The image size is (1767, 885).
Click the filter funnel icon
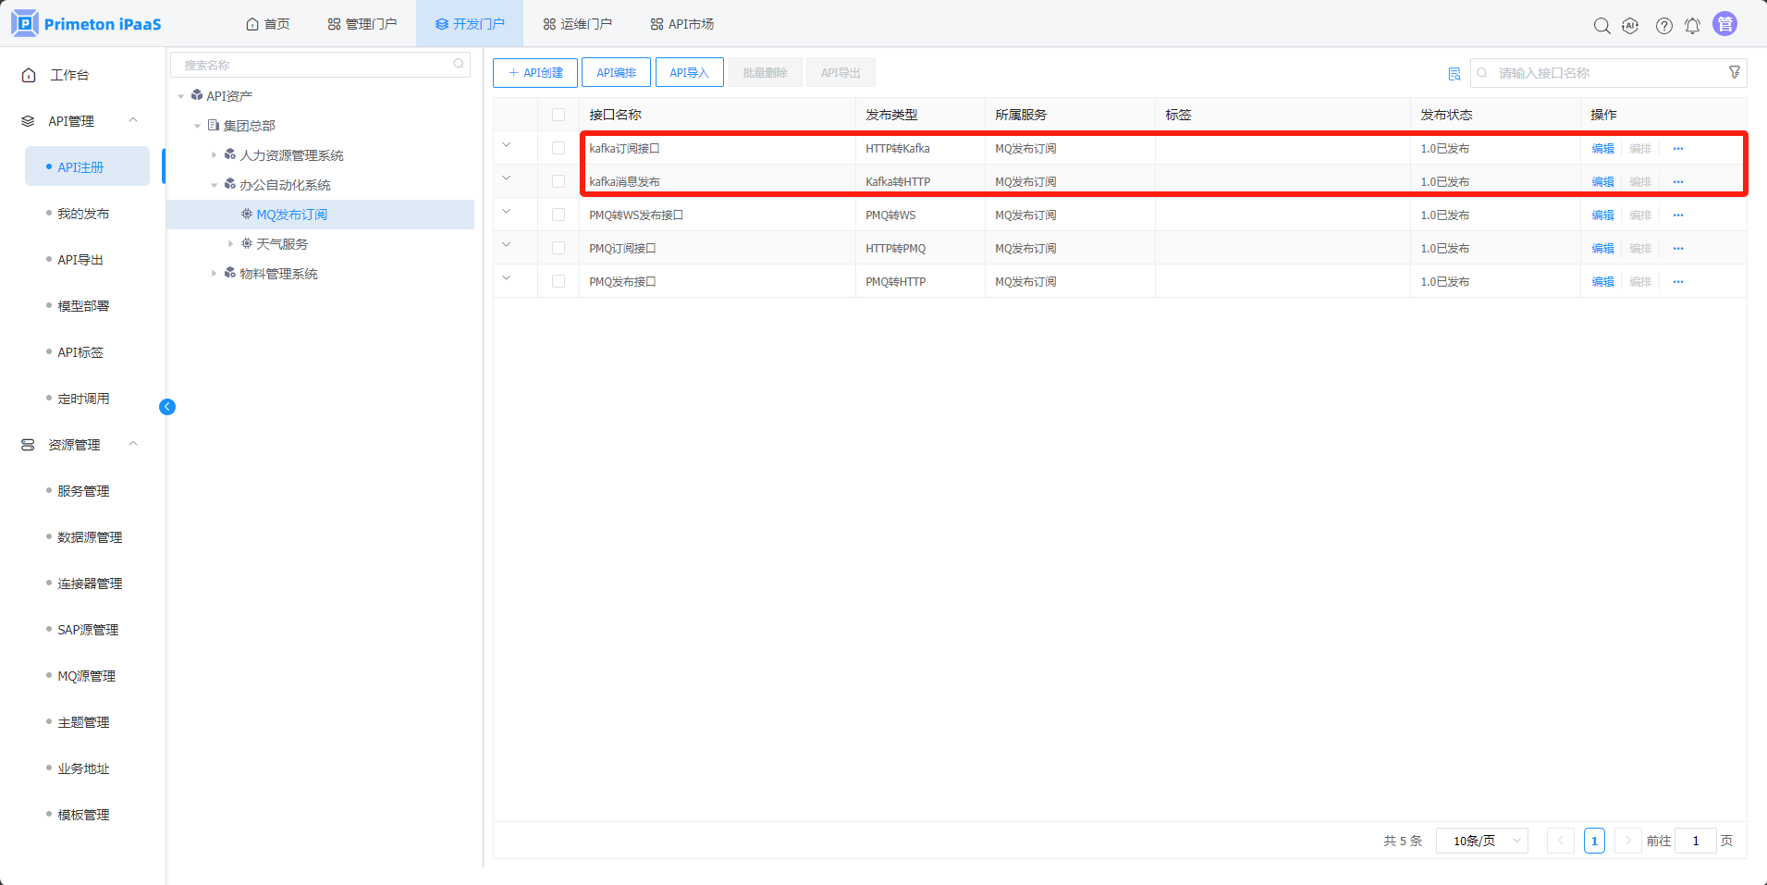[1735, 72]
